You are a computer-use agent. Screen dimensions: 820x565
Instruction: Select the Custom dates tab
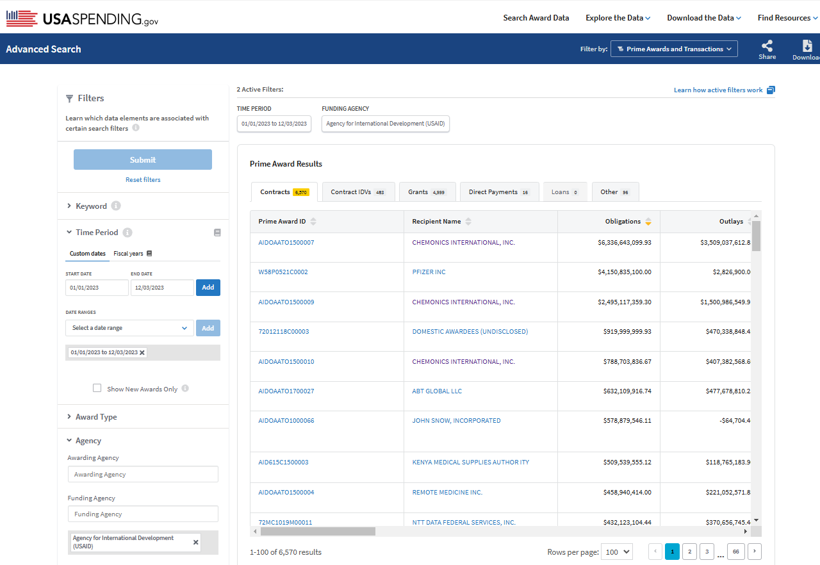(x=88, y=254)
